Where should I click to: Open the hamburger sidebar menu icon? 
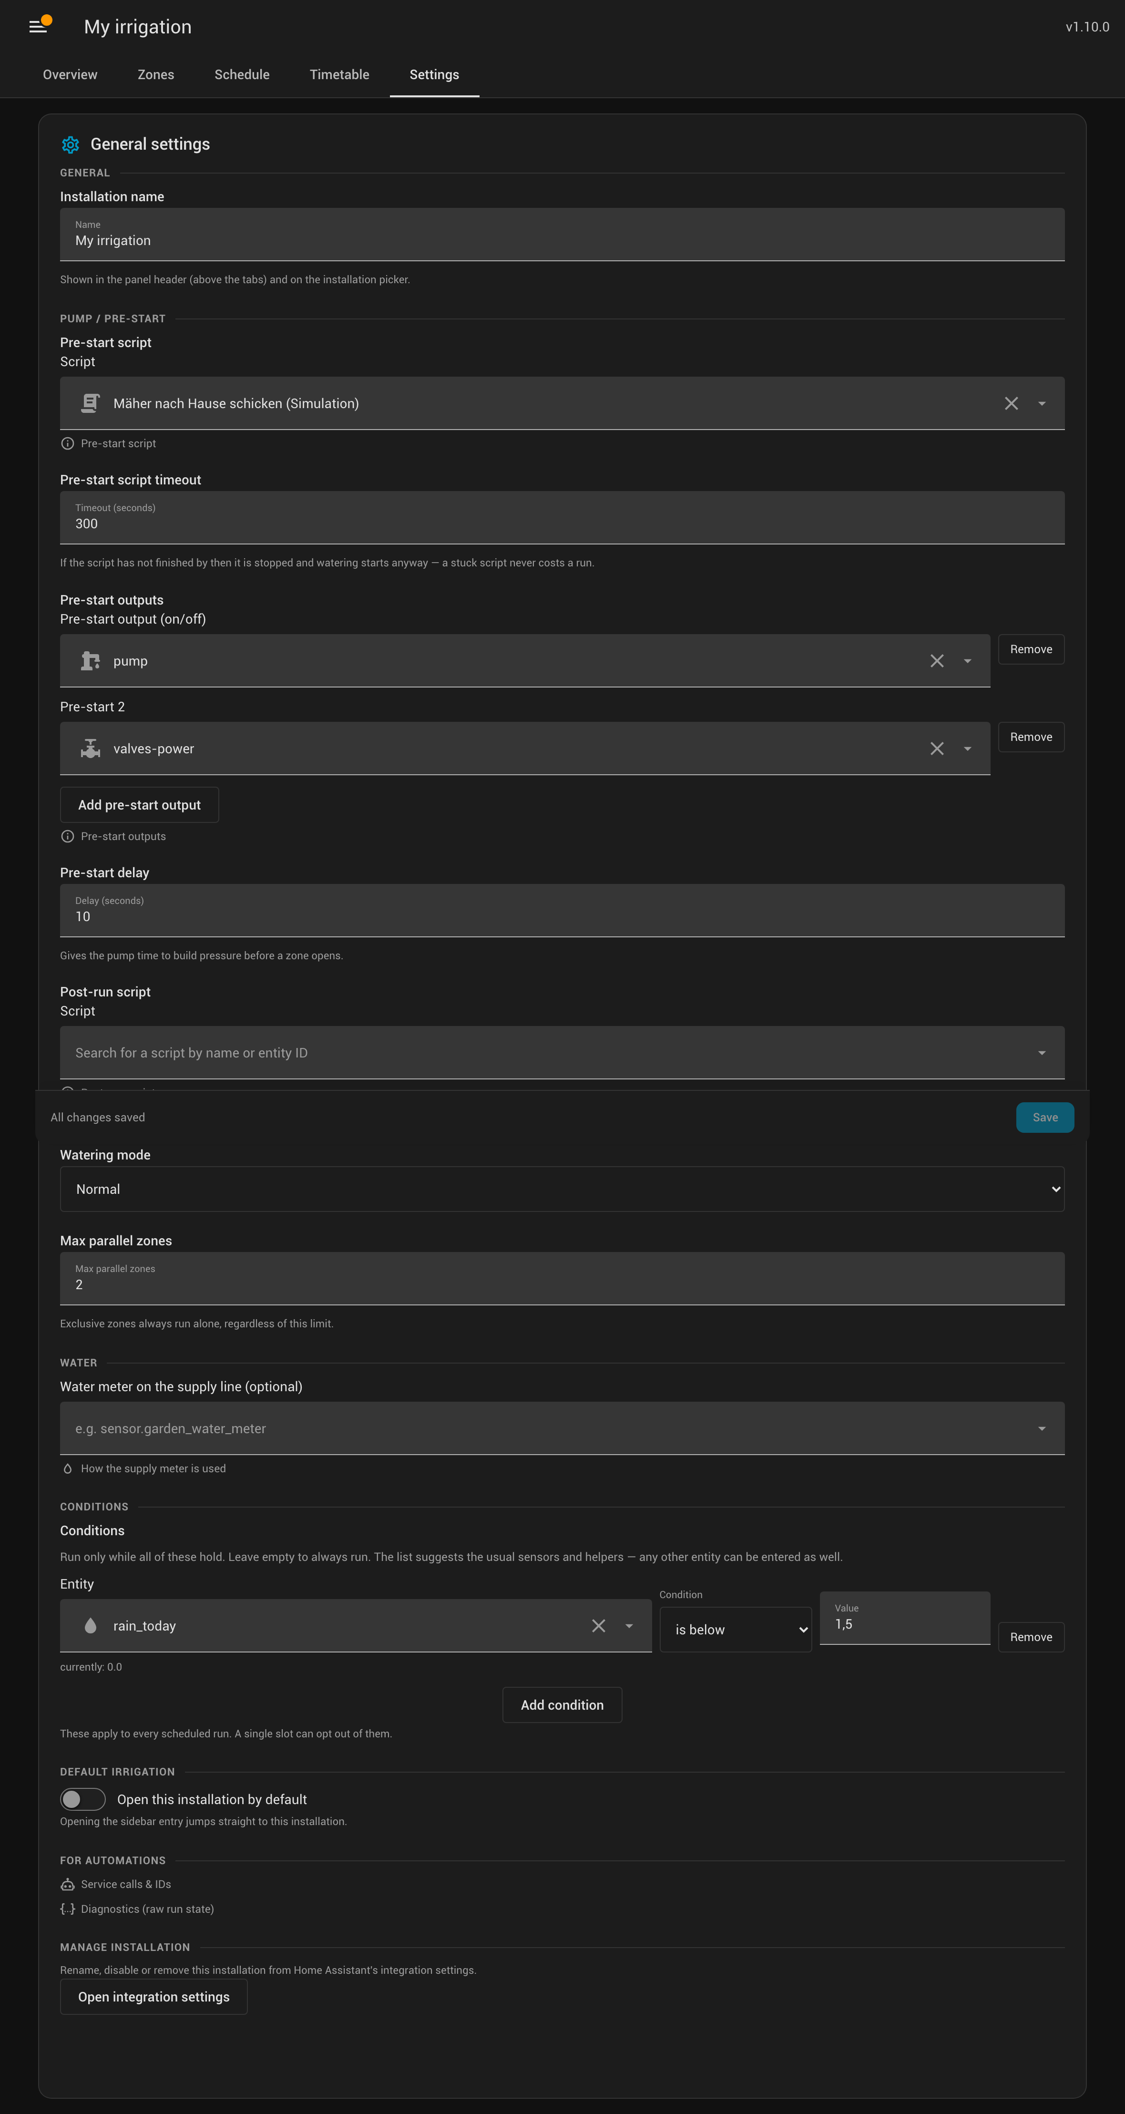(x=38, y=27)
